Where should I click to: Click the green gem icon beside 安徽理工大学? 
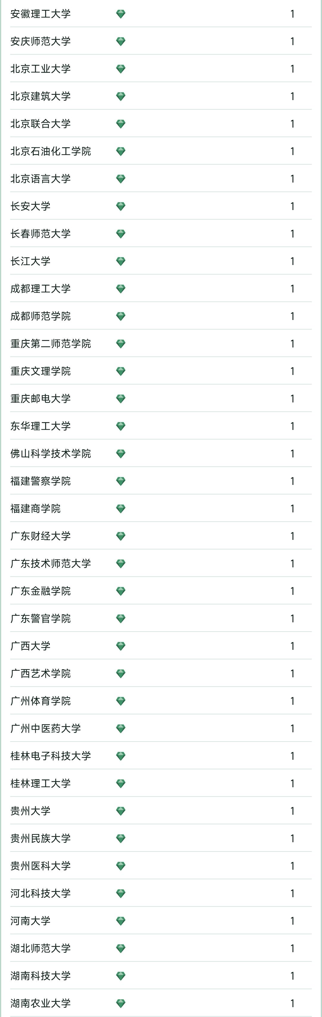click(121, 14)
